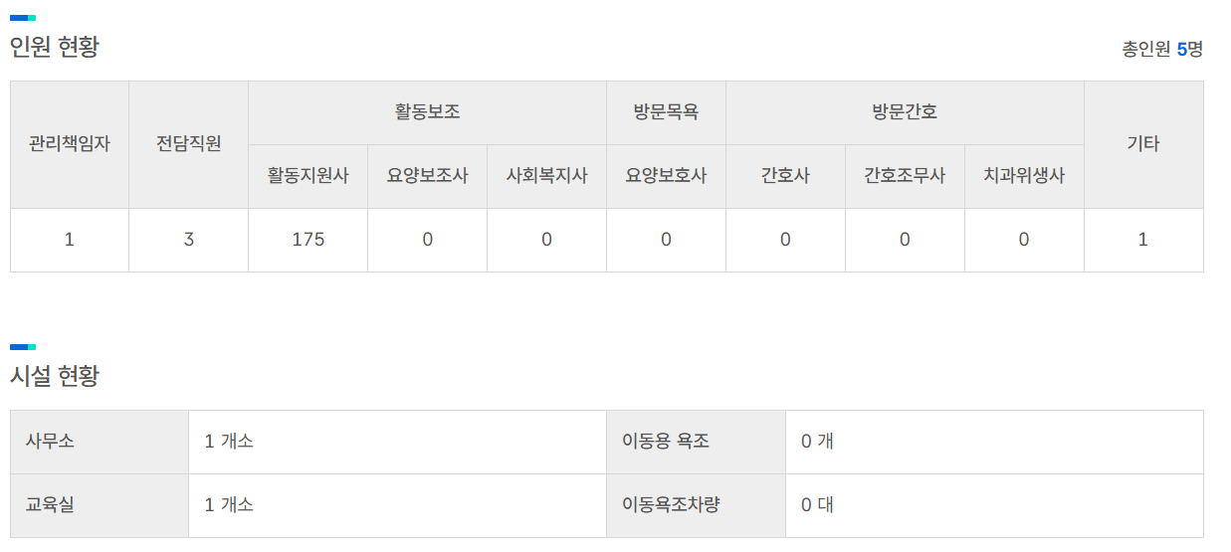Click the 요양보조사 sub-header cell

pos(427,176)
